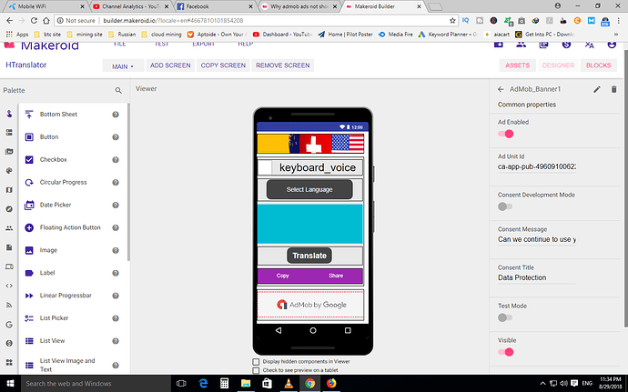Click the help icon next to Label
This screenshot has width=628, height=392.
click(116, 273)
